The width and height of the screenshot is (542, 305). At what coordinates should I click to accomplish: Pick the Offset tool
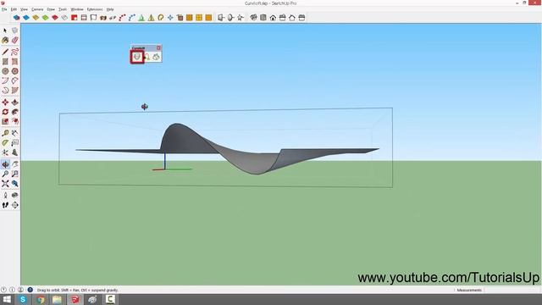[x=14, y=121]
